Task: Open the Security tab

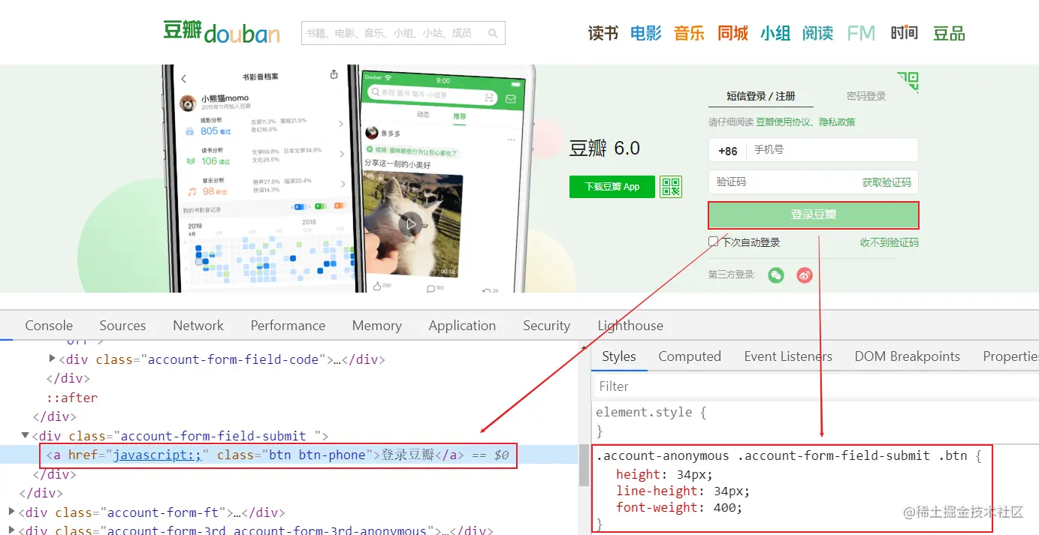Action: [x=546, y=326]
